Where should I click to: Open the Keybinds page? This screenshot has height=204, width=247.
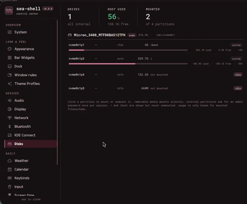[31, 178]
